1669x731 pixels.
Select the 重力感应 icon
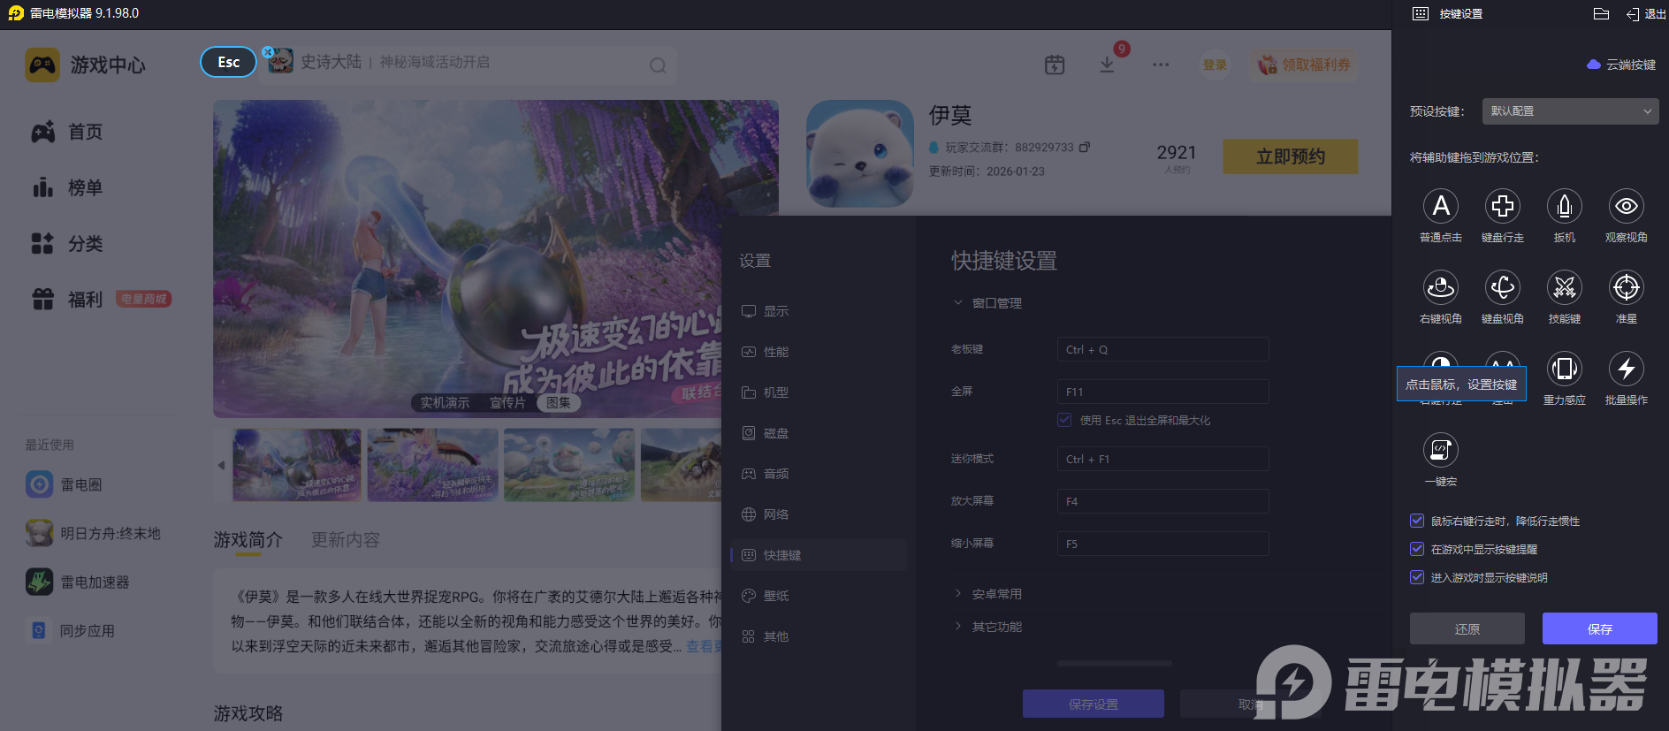click(1565, 369)
